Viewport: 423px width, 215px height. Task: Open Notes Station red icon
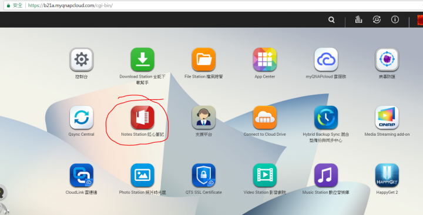pos(142,117)
